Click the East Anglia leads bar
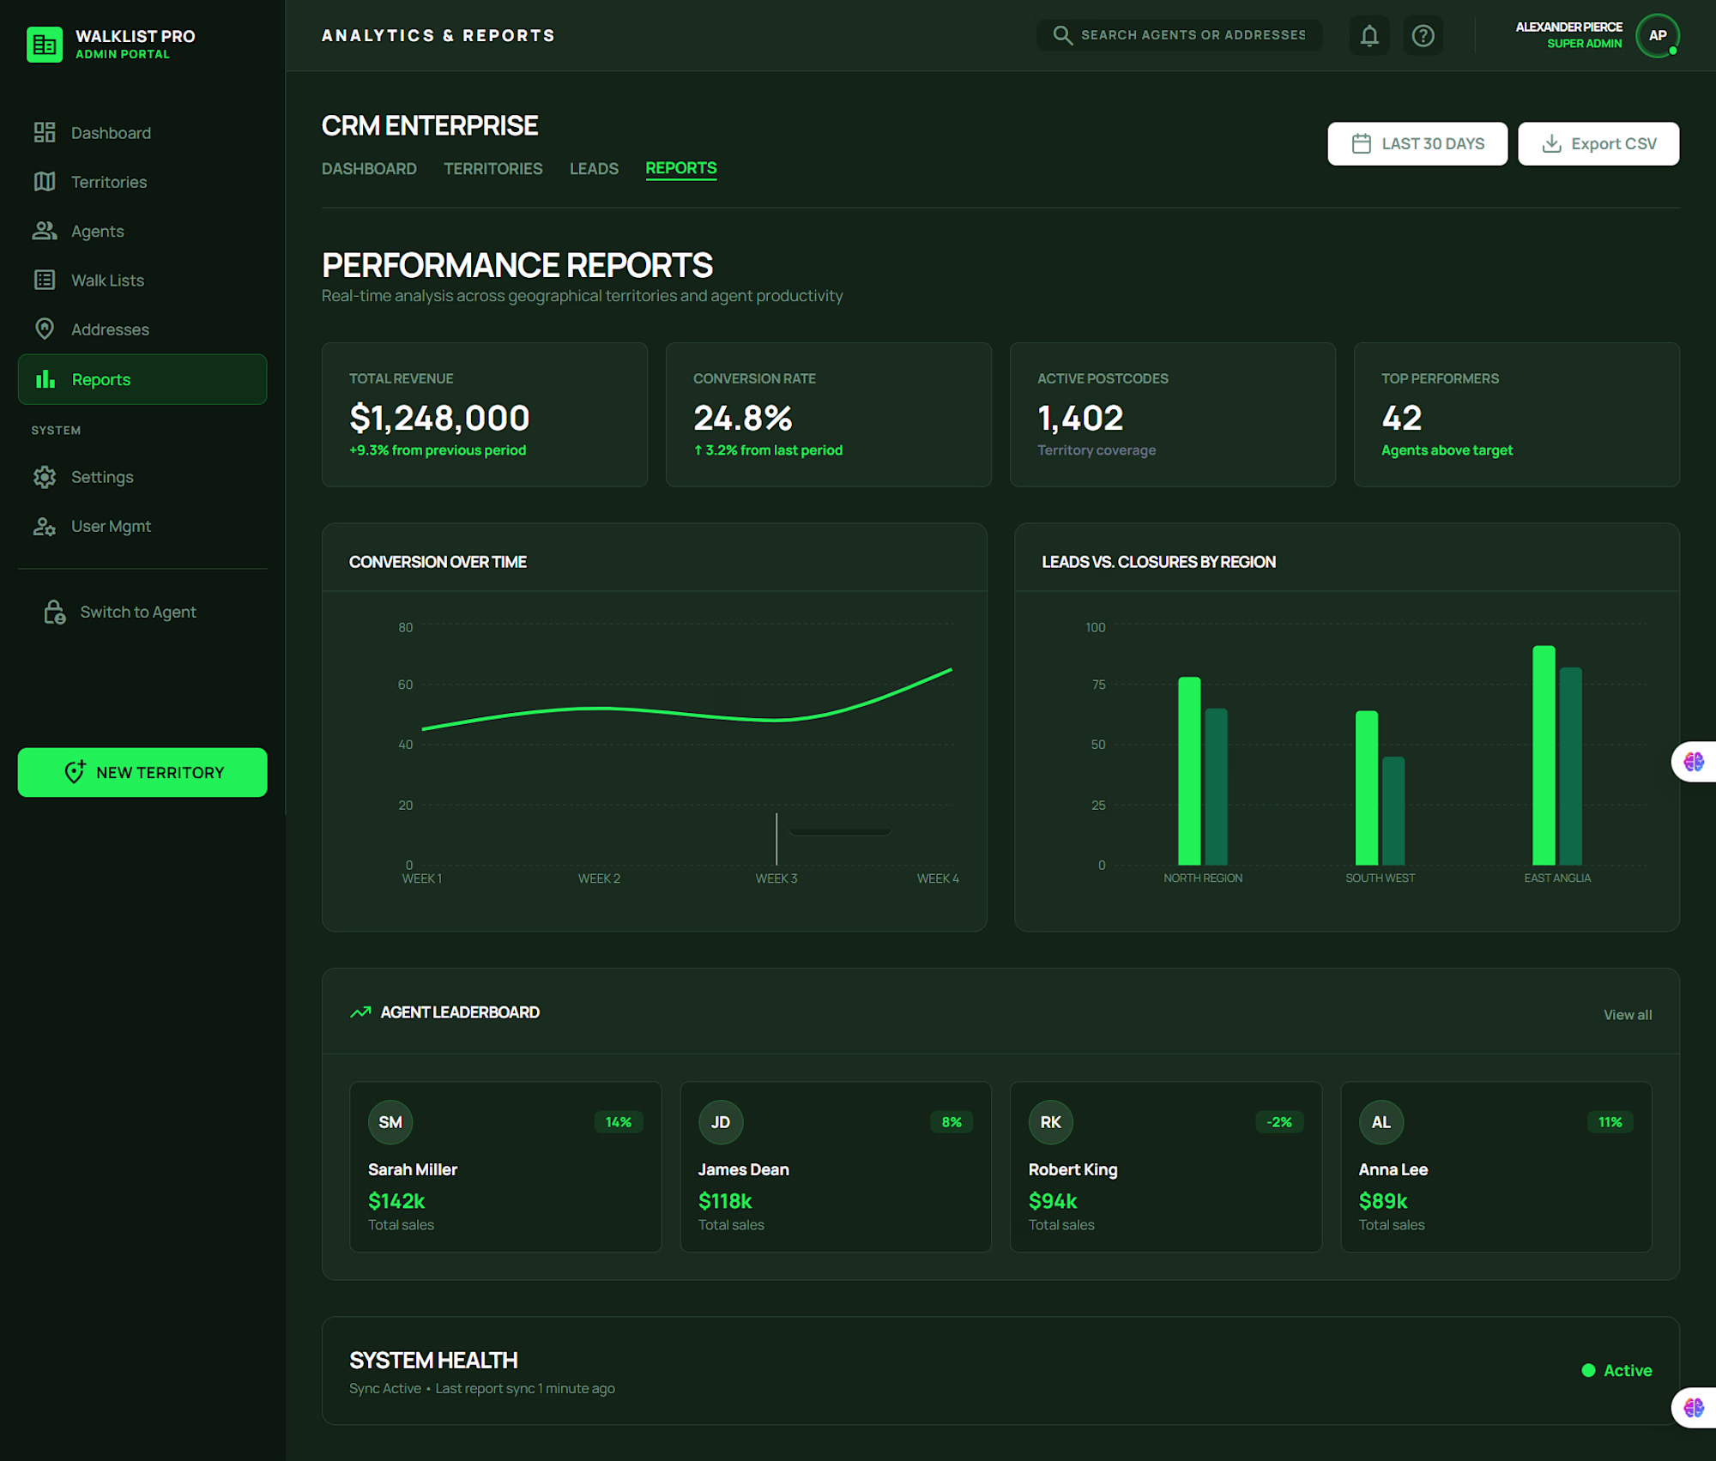This screenshot has width=1716, height=1461. 1543,755
